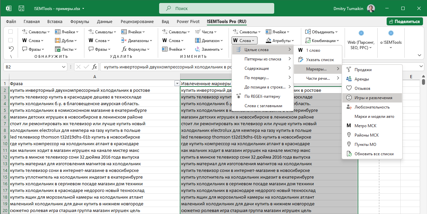Choose the Отзывов heart icon
This screenshot has width=427, height=214.
(x=349, y=88)
